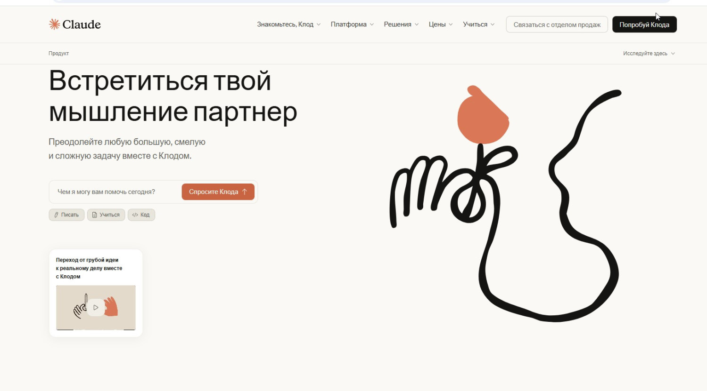Click the document icon on Учиться chip
The width and height of the screenshot is (707, 391).
[94, 215]
